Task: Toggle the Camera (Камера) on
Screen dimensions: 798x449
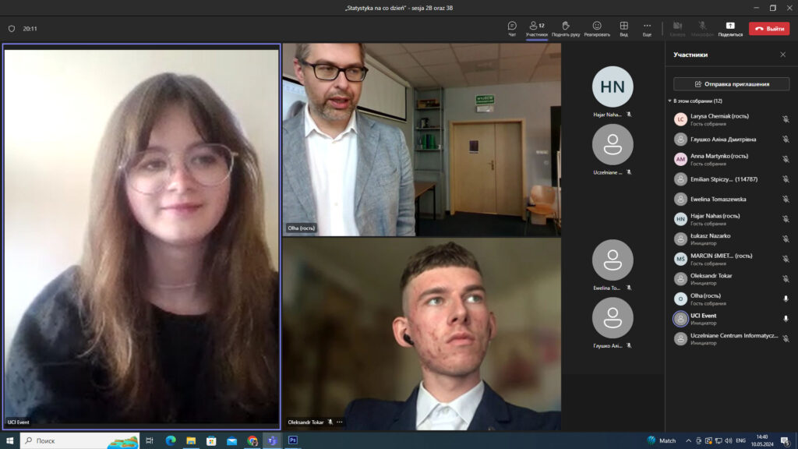Action: pyautogui.click(x=677, y=28)
